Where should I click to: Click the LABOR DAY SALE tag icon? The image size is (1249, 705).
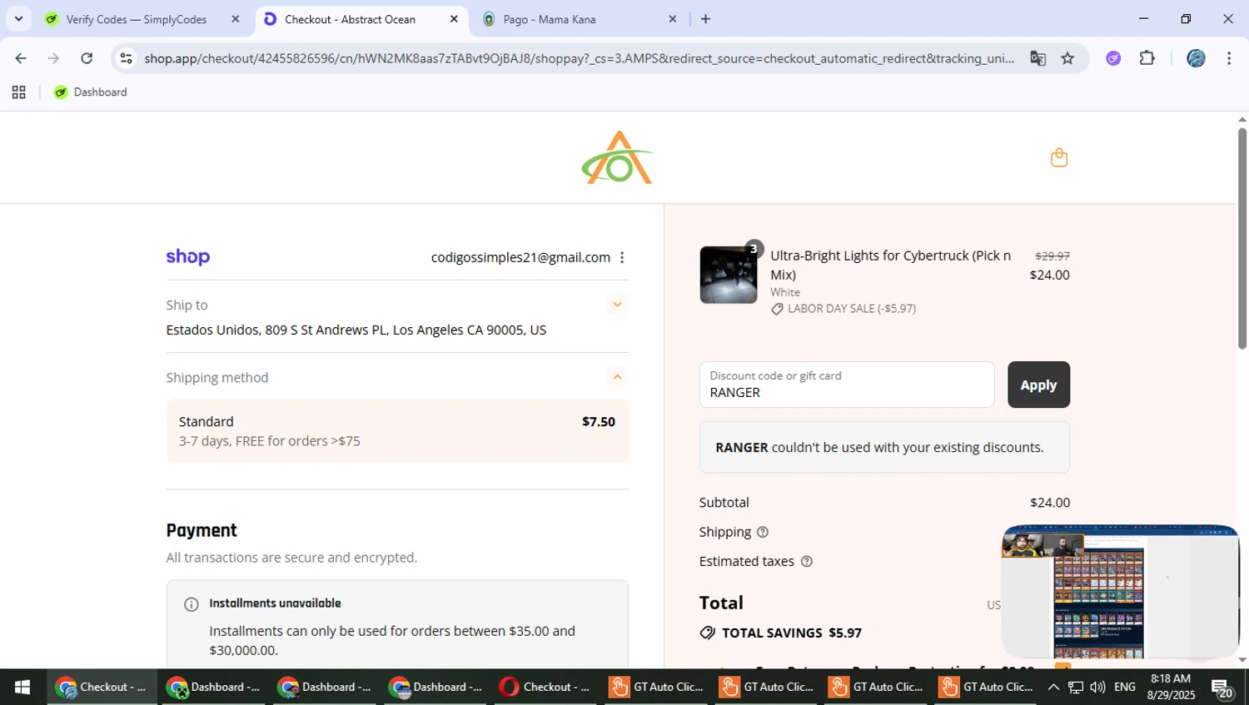click(777, 309)
